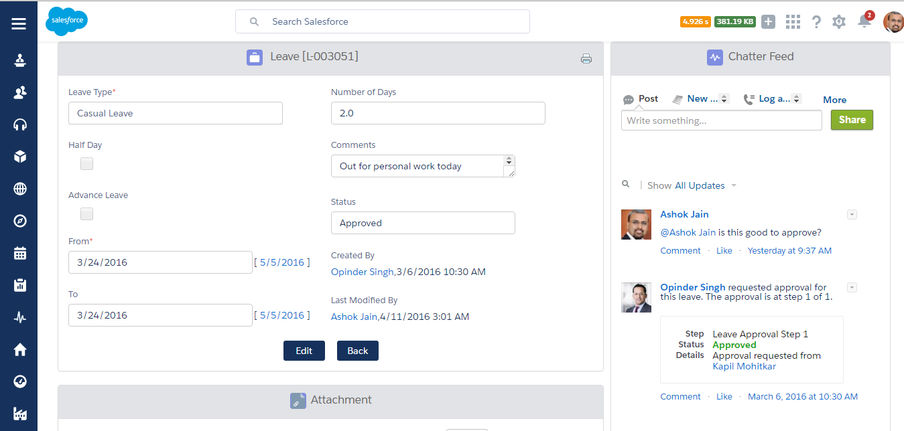904x431 pixels.
Task: Like the approval request post
Action: (x=724, y=397)
